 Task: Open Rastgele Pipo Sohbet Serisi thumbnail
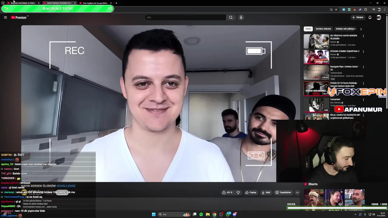[x=316, y=72]
